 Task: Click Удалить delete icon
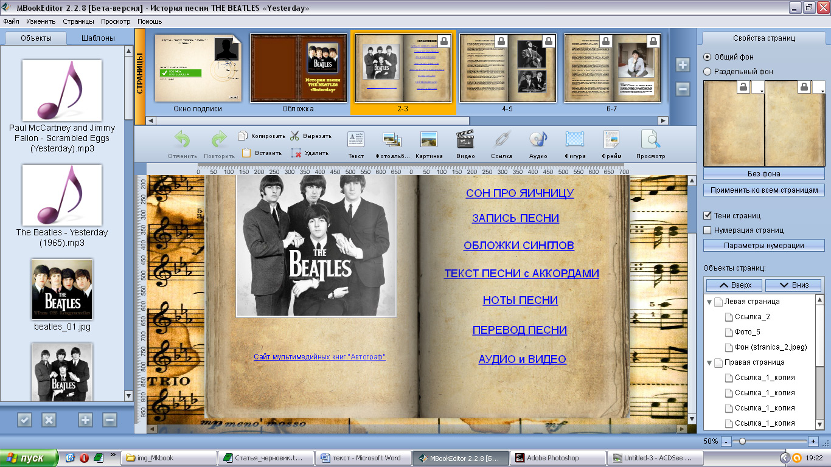pyautogui.click(x=296, y=153)
